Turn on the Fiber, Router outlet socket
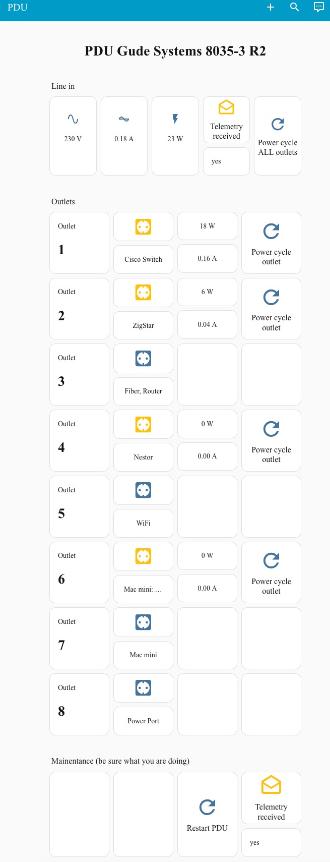This screenshot has height=862, width=330. [x=143, y=358]
